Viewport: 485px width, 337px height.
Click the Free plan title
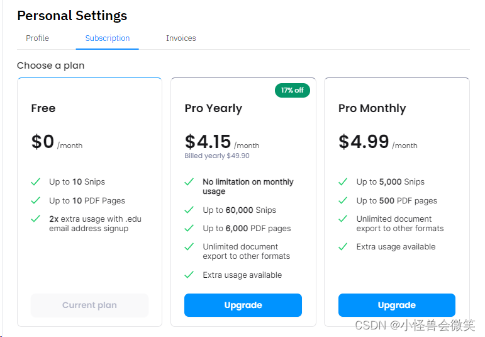click(x=43, y=108)
